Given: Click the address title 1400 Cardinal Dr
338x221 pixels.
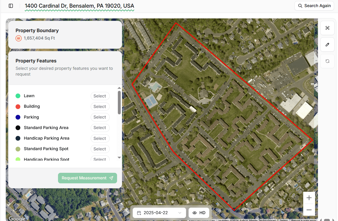Looking at the screenshot, I should [79, 6].
